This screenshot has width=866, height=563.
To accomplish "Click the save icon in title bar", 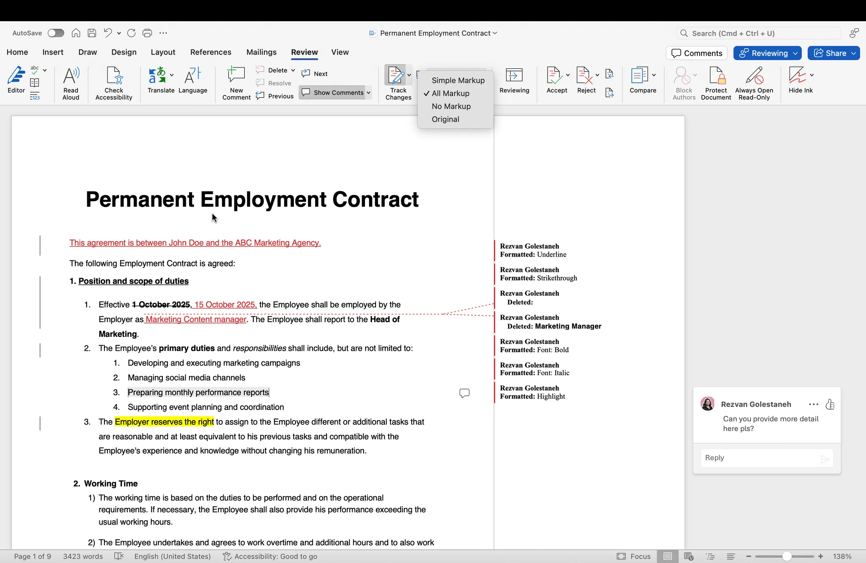I will (x=92, y=33).
